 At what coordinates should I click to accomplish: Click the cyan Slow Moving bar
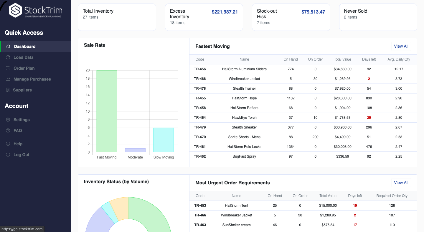pos(164,140)
